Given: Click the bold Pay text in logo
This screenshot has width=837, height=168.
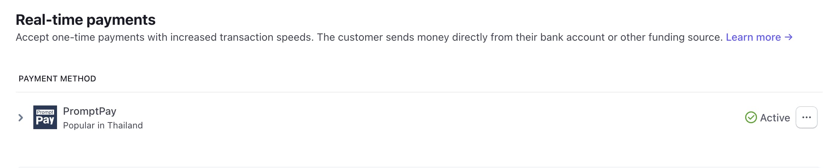Looking at the screenshot, I should coord(45,121).
